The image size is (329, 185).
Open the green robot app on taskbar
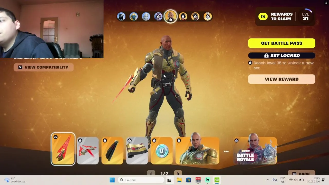pyautogui.click(x=207, y=180)
